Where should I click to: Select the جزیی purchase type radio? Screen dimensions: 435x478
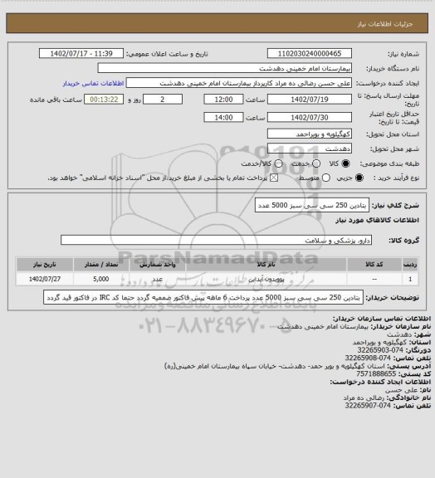tap(359, 178)
